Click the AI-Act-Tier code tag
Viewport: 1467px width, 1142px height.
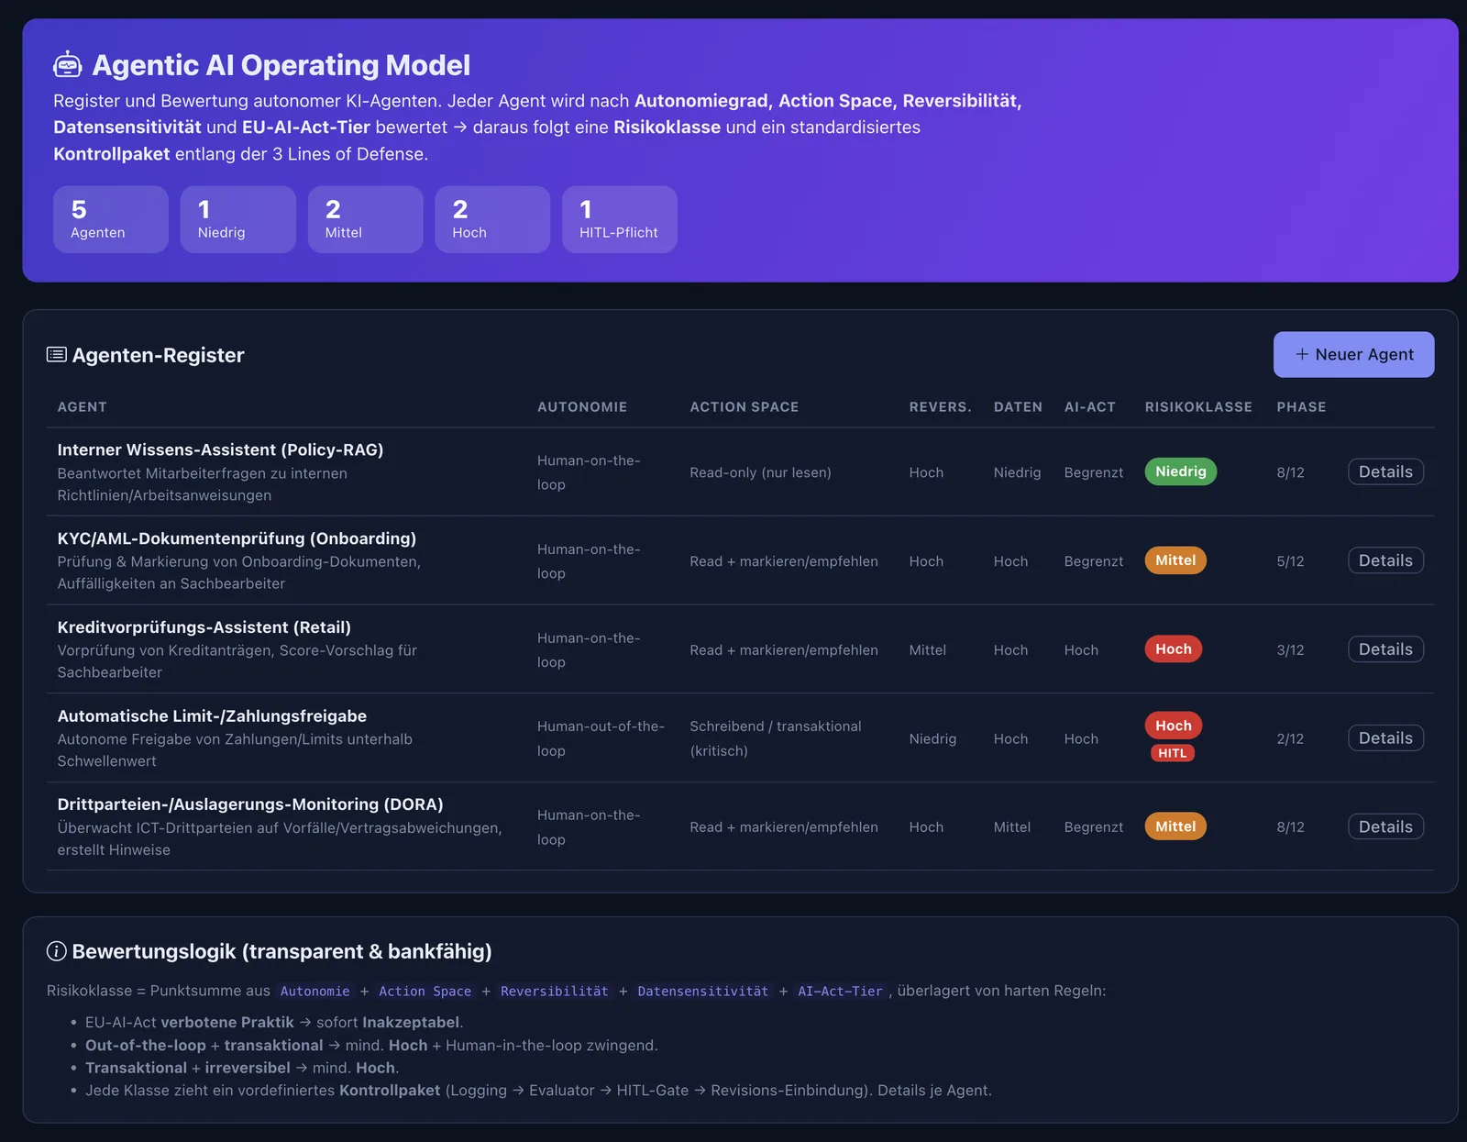[840, 992]
